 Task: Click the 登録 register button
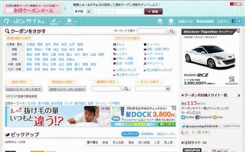pos(153,11)
